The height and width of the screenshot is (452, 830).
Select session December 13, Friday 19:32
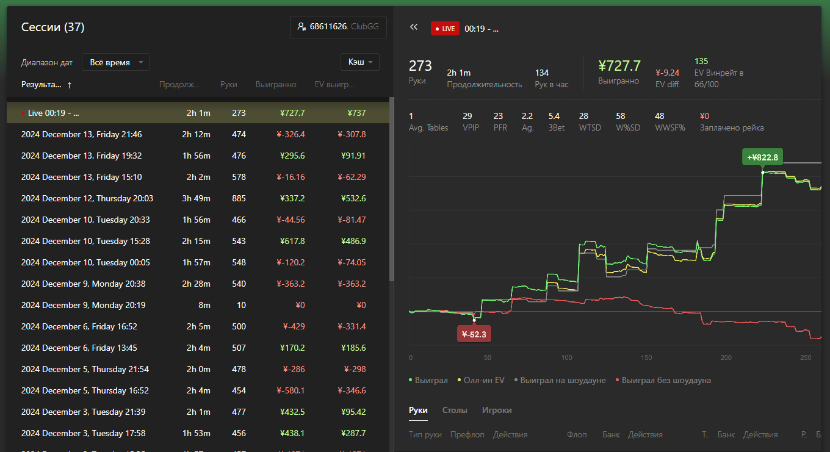198,156
